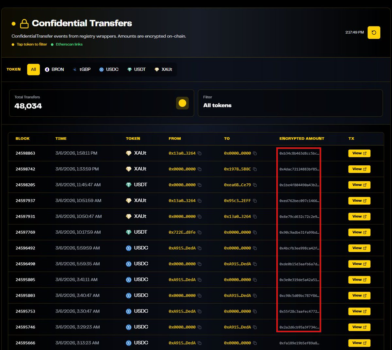Click block number 24595746
Image resolution: width=392 pixels, height=350 pixels.
click(x=25, y=327)
